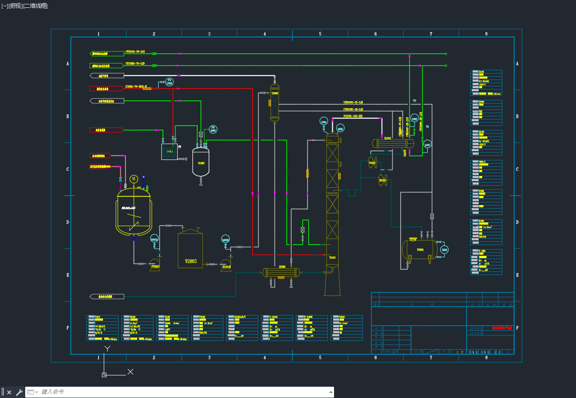Click the CWR1002-25-L1B pipe label
The width and height of the screenshot is (576, 398).
point(353,103)
